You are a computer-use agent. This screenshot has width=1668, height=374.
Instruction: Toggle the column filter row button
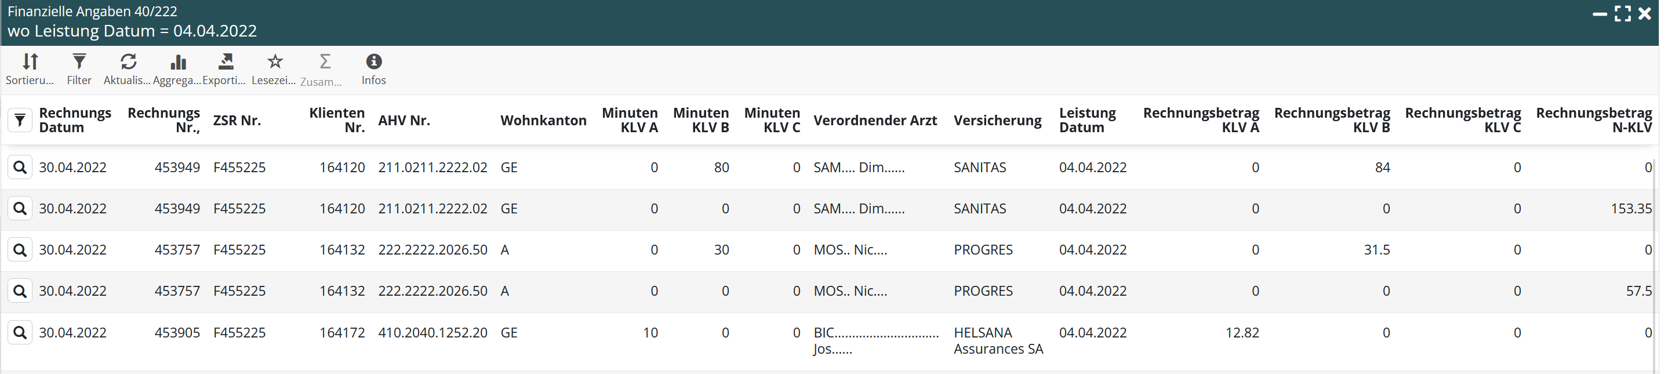[20, 121]
